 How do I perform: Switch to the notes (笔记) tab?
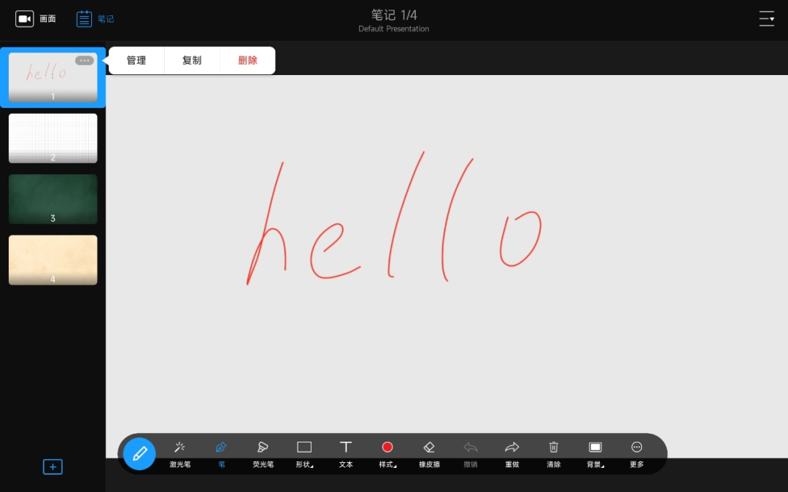pyautogui.click(x=95, y=19)
